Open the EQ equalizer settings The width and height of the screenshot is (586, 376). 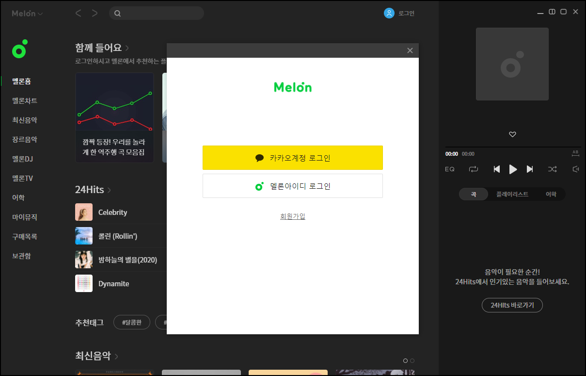coord(450,169)
